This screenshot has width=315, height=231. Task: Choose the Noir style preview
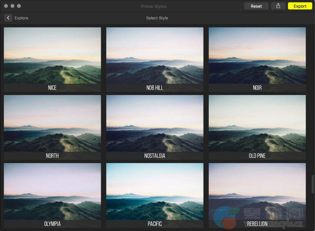point(257,56)
